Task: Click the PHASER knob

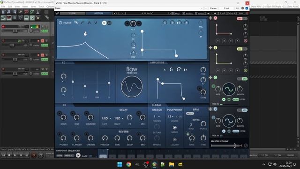Action: 64,138
